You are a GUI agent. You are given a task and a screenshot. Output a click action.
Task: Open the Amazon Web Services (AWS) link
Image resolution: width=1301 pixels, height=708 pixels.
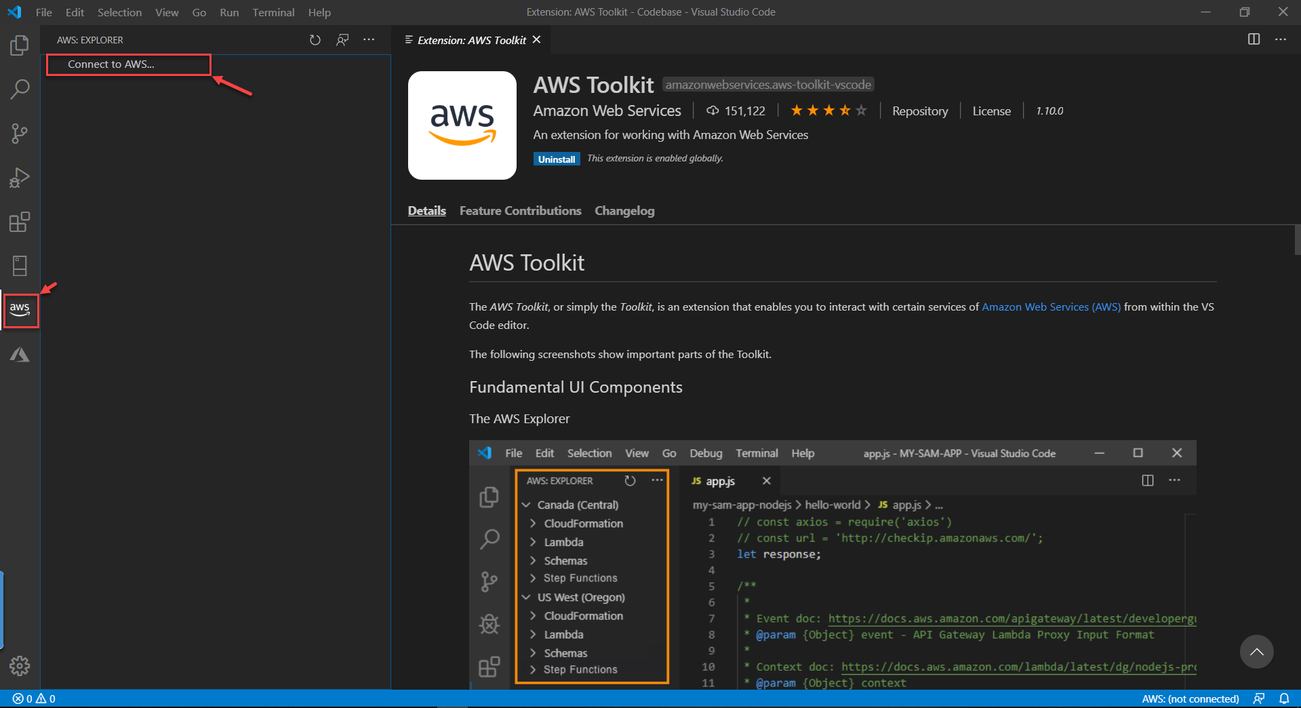click(x=1051, y=307)
